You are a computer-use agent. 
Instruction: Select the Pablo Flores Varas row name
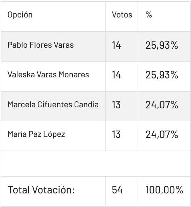pos(40,45)
